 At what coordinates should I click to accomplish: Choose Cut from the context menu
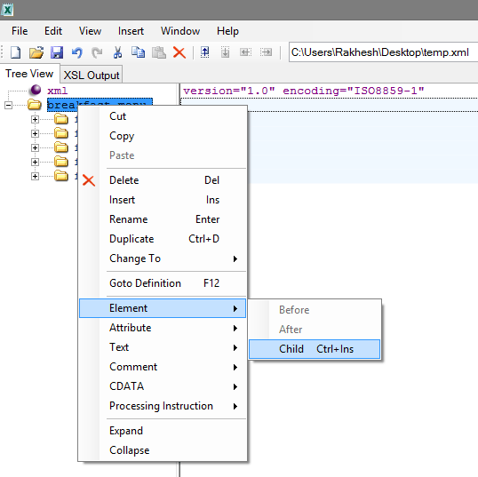click(x=163, y=116)
